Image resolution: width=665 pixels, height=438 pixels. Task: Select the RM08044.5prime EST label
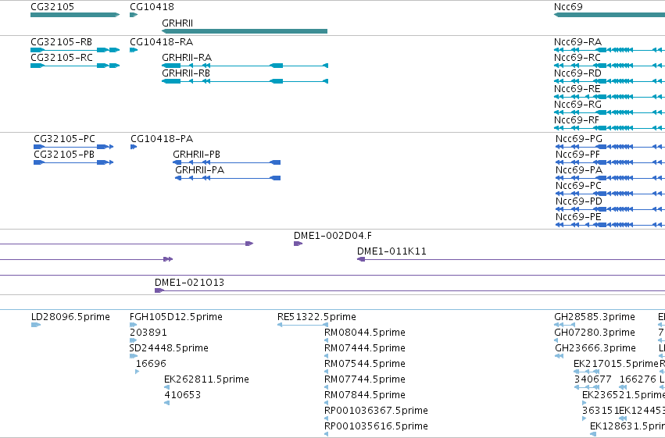pos(365,332)
